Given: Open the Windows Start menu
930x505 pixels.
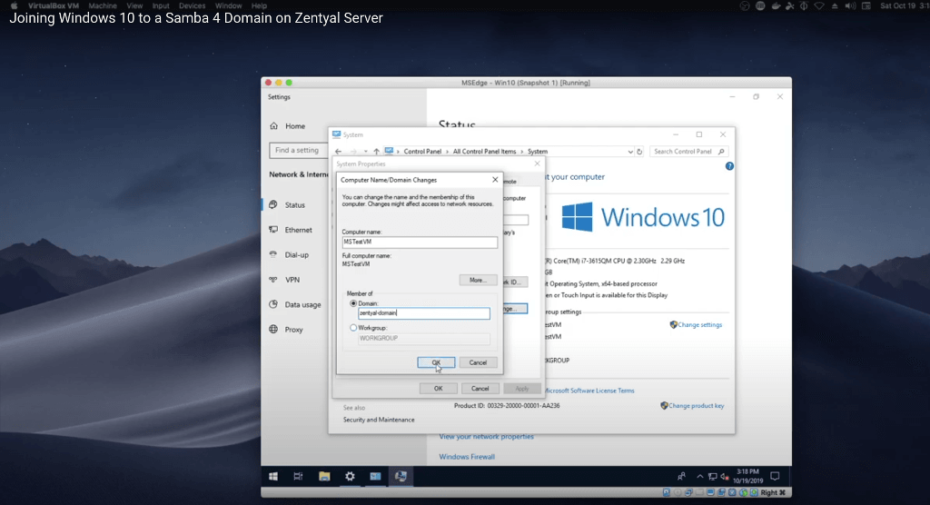Looking at the screenshot, I should point(273,477).
